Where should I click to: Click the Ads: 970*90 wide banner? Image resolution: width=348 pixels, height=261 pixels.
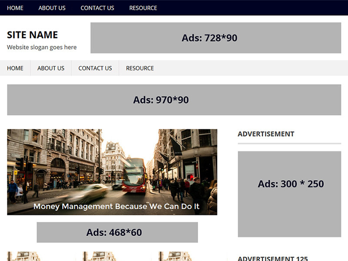pos(174,100)
